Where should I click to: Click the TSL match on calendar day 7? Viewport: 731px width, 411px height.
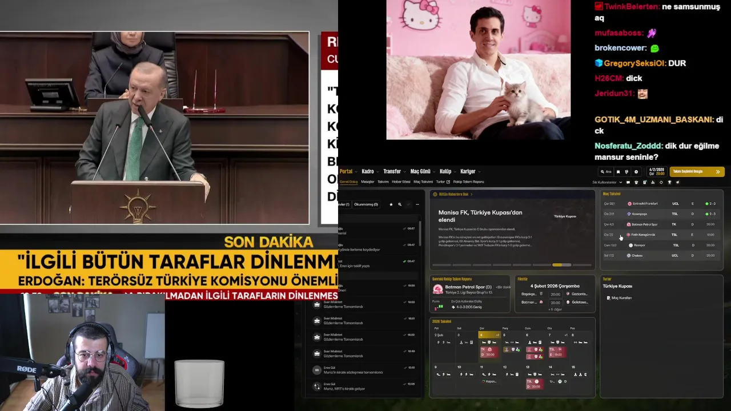(558, 352)
